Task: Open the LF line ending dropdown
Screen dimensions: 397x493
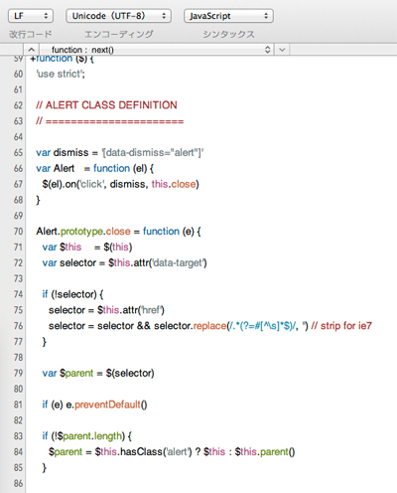Action: (31, 16)
